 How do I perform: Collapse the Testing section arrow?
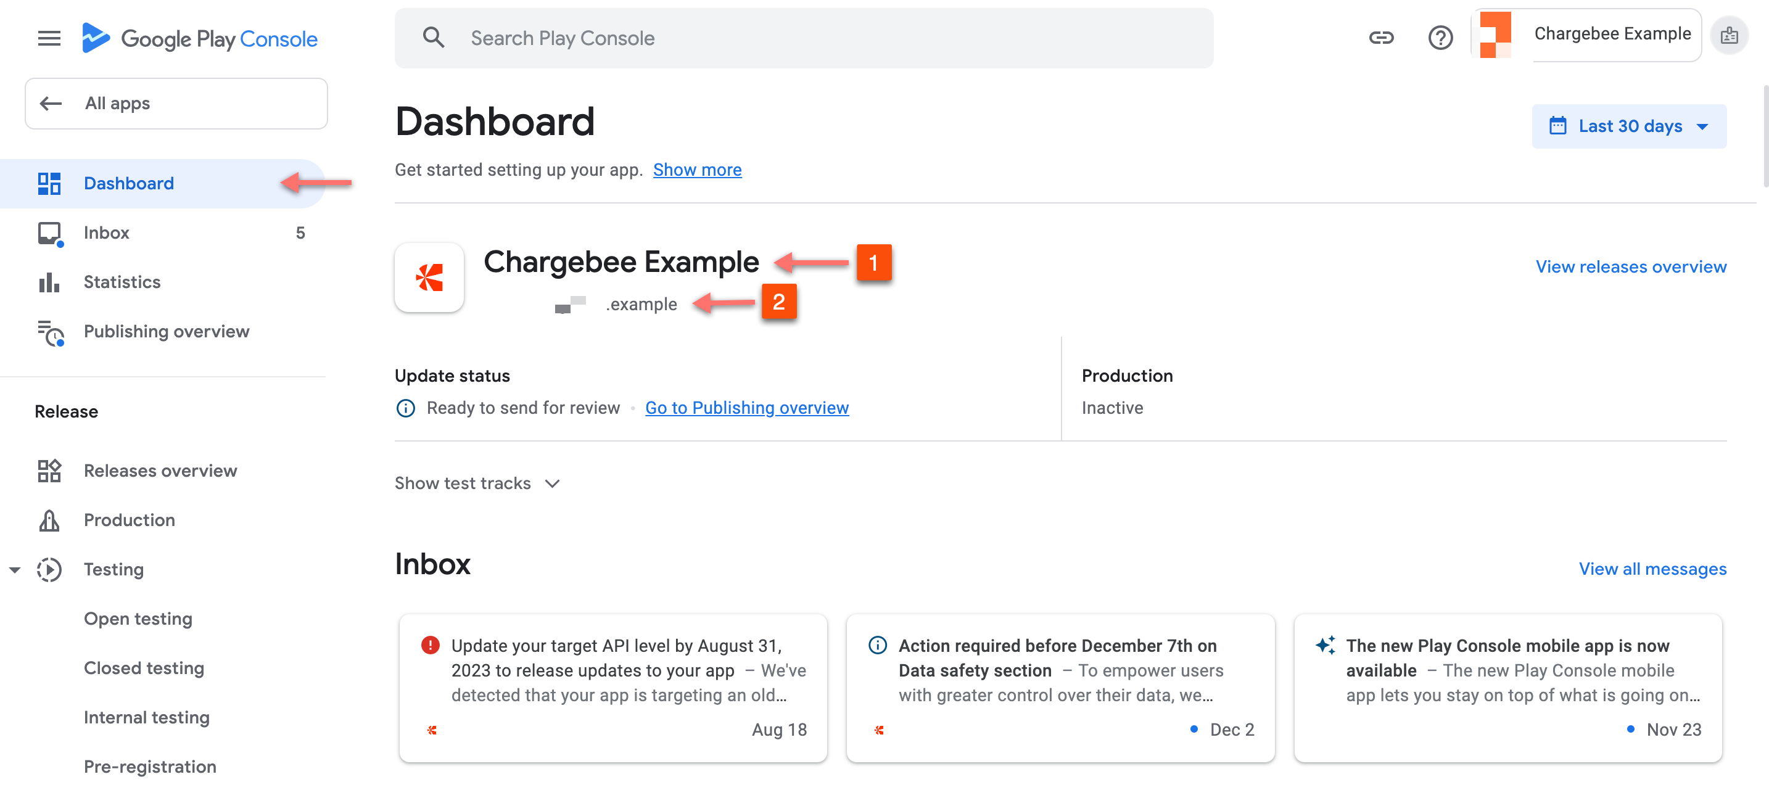[15, 570]
